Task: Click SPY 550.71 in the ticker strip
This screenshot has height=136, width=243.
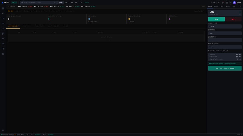Action: click(73, 7)
